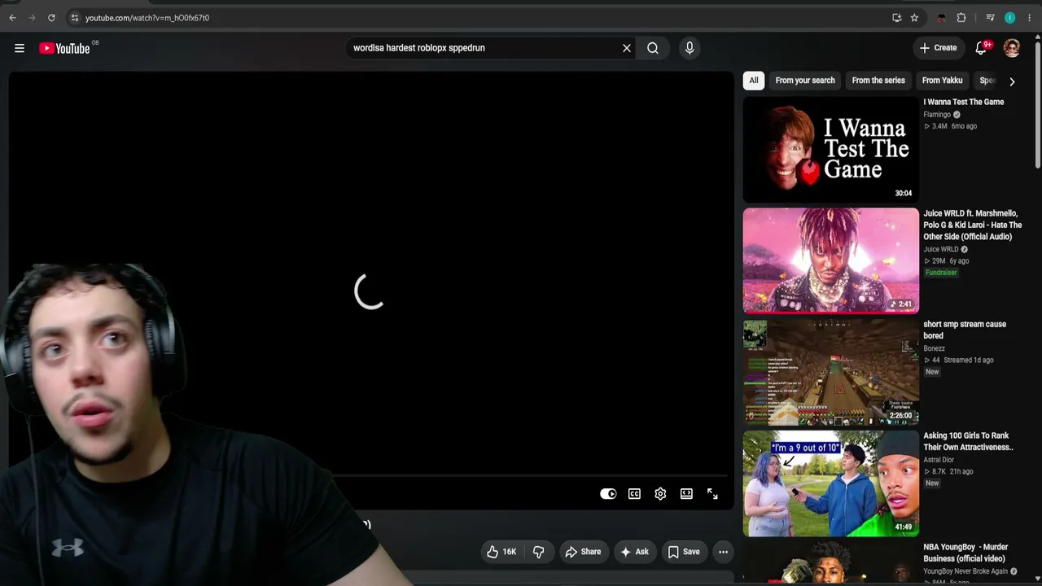Image resolution: width=1042 pixels, height=586 pixels.
Task: Open the Chrome profile circle
Action: coord(1009,18)
